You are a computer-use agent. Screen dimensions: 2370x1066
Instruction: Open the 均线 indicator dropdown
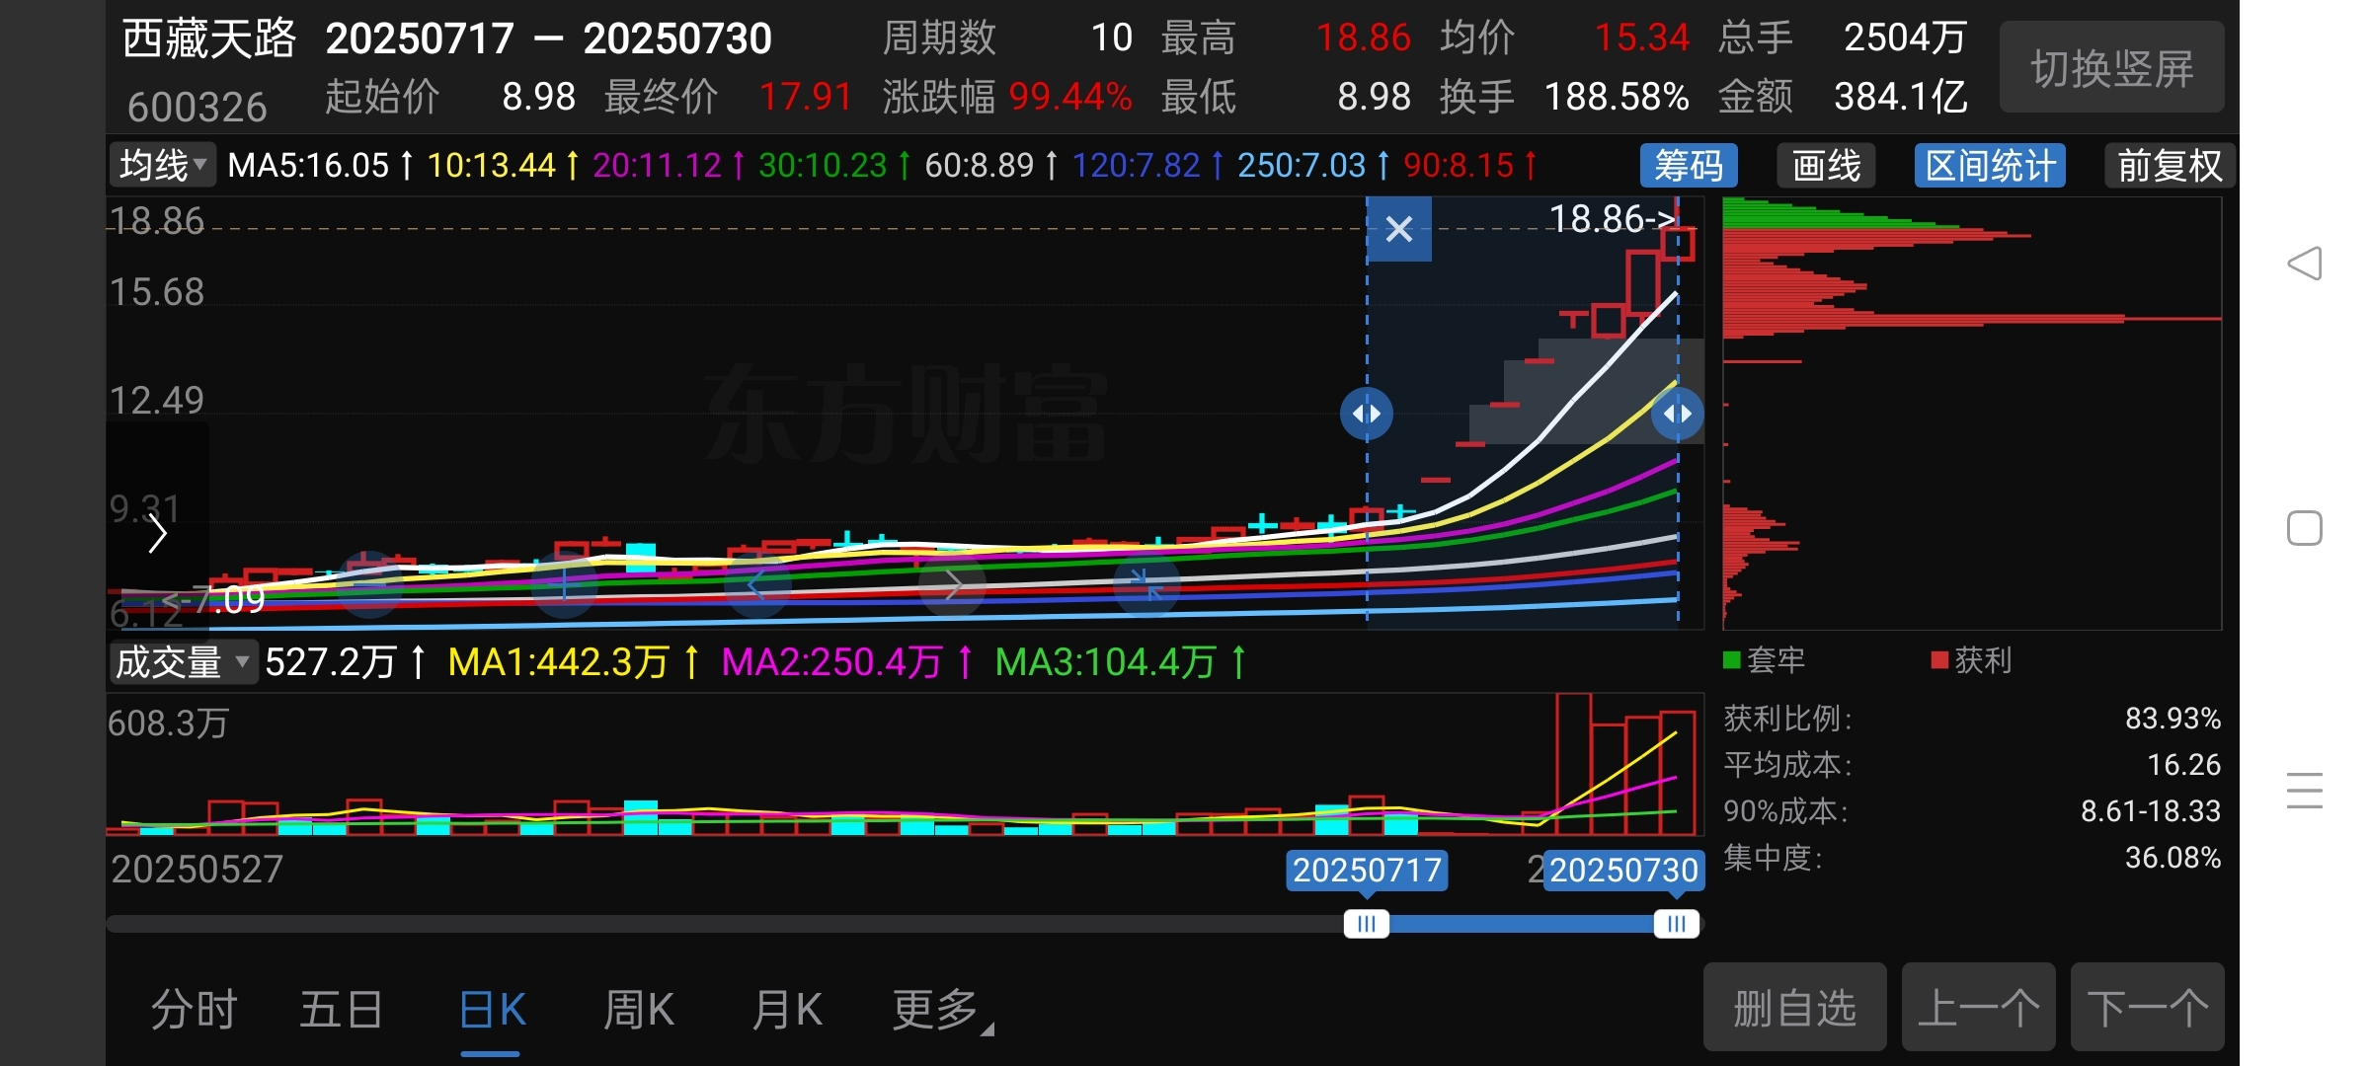pyautogui.click(x=162, y=165)
